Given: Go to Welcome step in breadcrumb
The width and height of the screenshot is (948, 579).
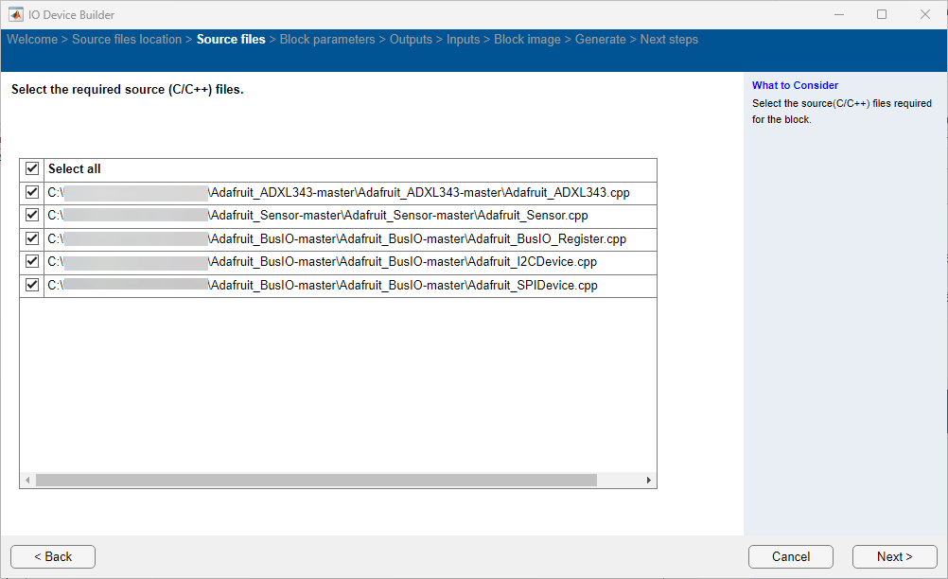Looking at the screenshot, I should click(32, 40).
